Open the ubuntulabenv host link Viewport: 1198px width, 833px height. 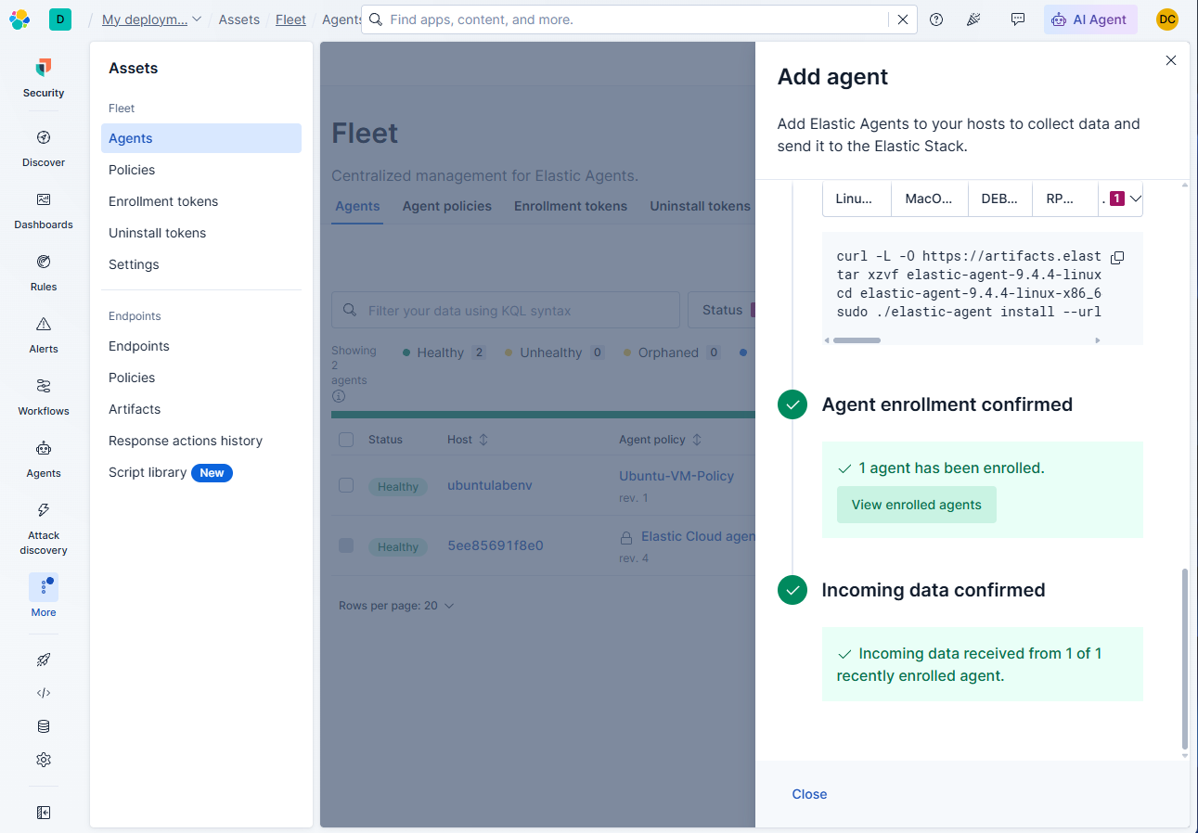tap(490, 485)
